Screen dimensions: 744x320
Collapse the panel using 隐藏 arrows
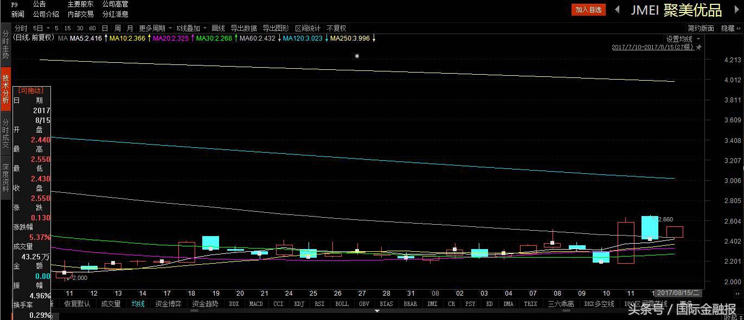click(x=731, y=28)
